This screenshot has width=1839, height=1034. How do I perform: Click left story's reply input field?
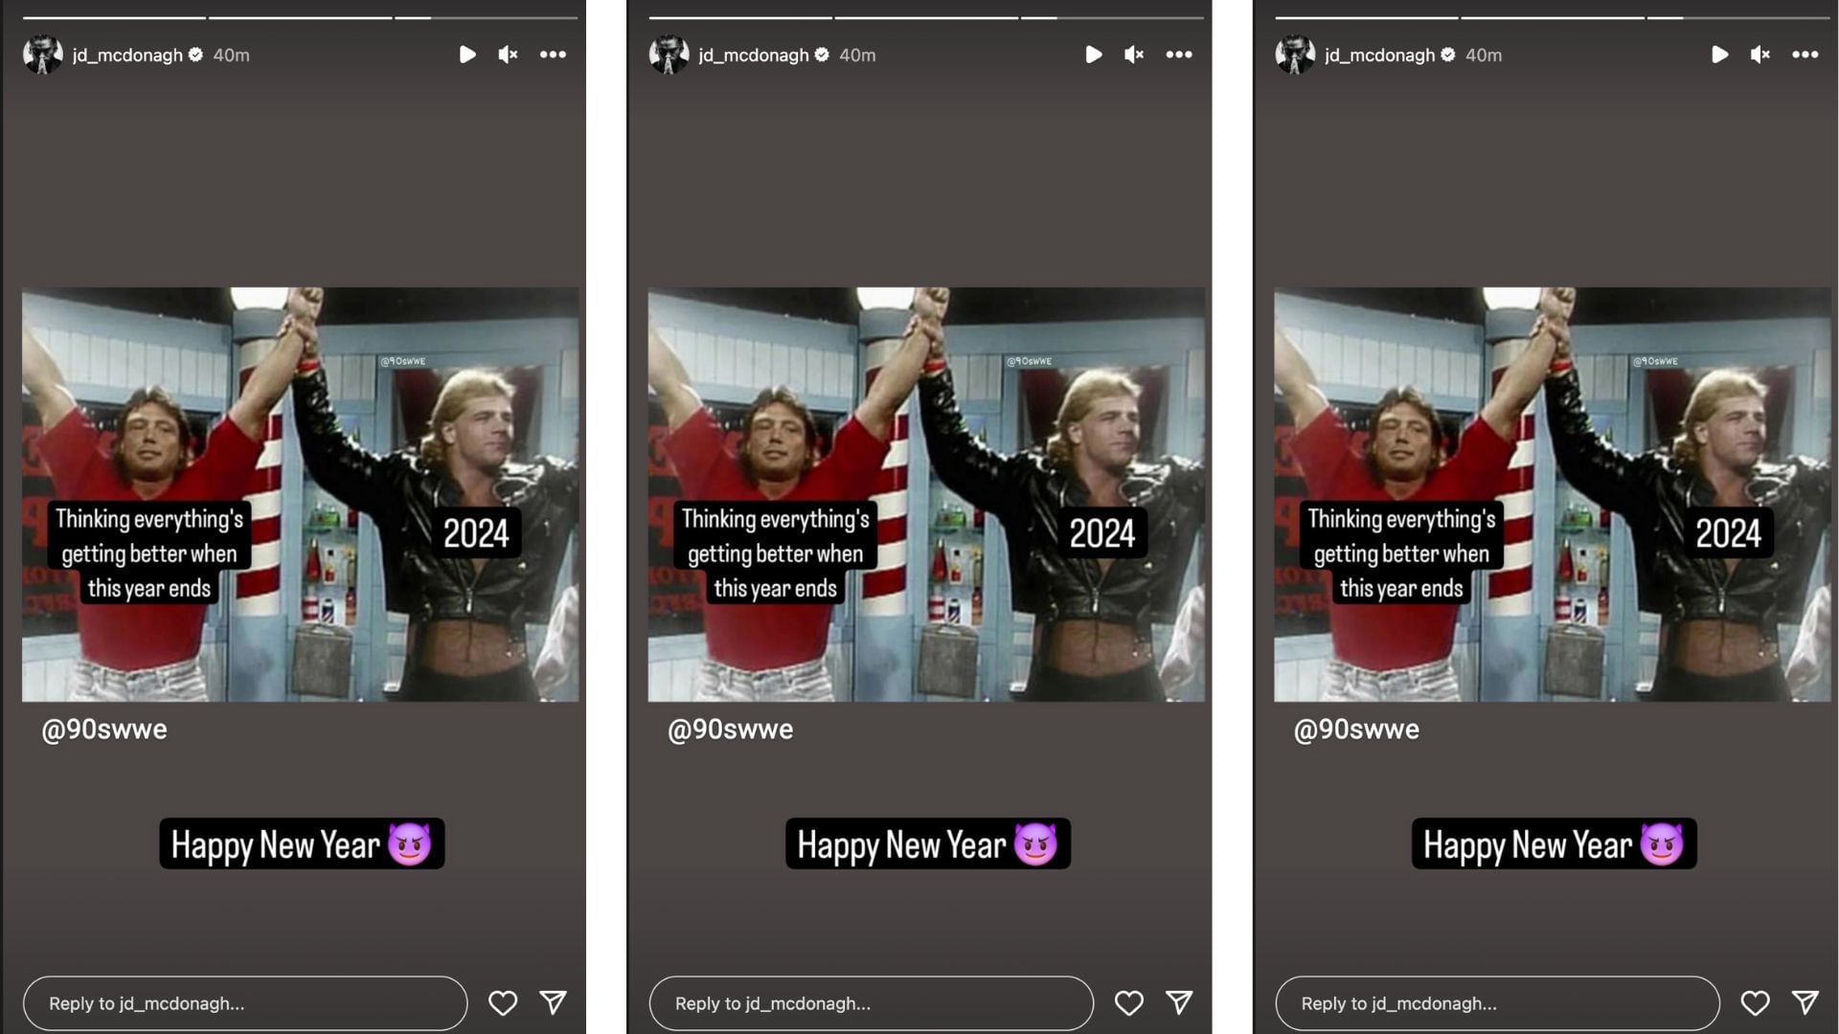pos(244,1003)
